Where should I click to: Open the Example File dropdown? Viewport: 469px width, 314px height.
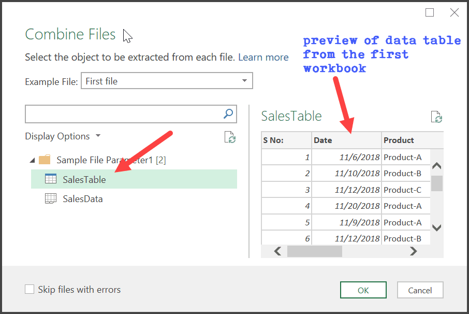click(244, 81)
